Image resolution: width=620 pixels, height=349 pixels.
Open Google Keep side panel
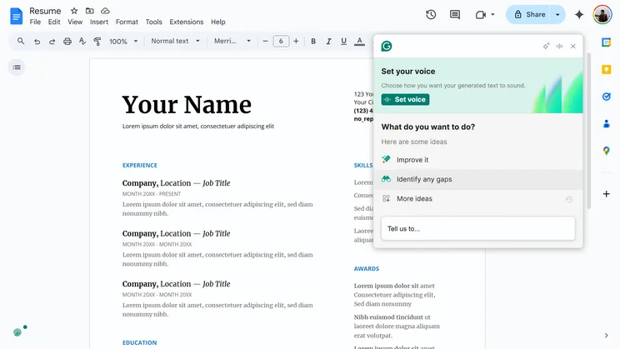click(606, 70)
